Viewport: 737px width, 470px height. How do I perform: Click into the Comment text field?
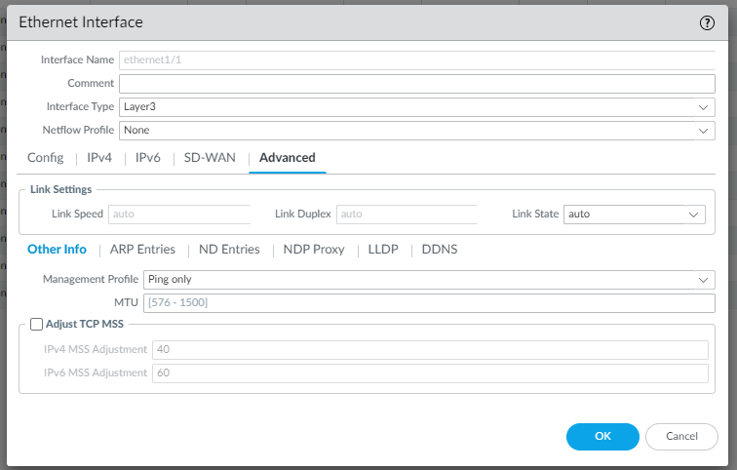pos(416,83)
